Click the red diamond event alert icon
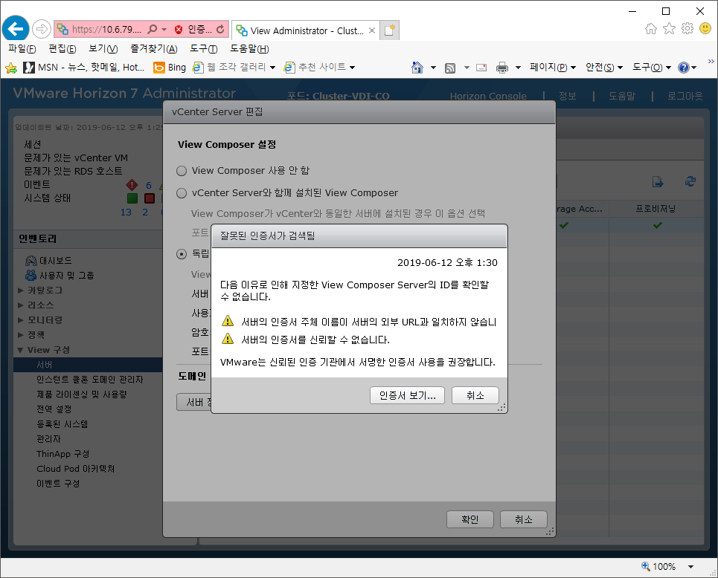Image resolution: width=718 pixels, height=578 pixels. 132,185
